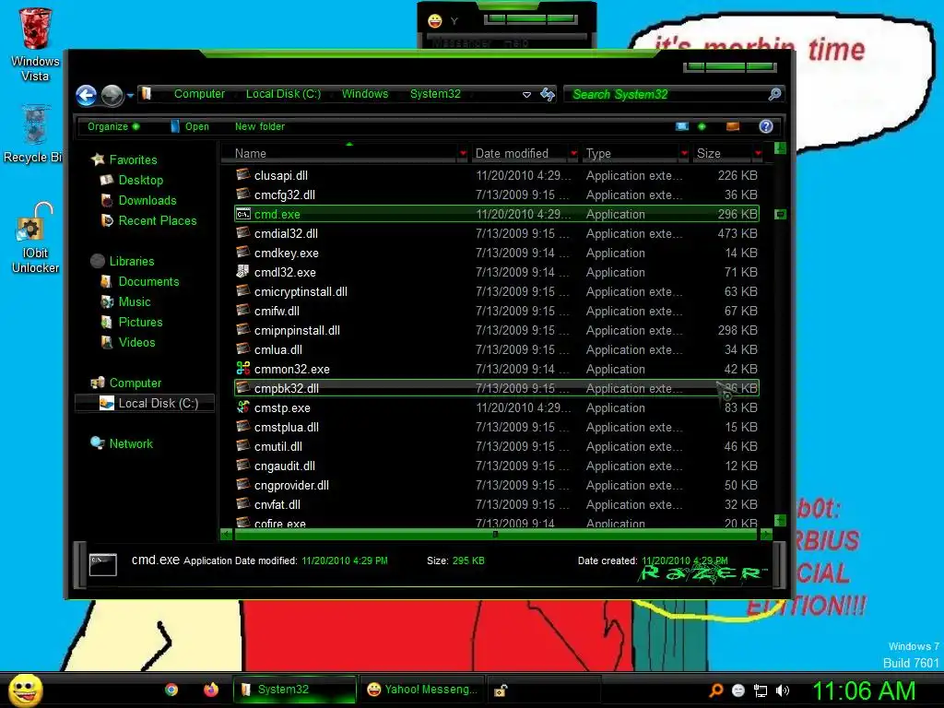Select the Recycle Bin desktop icon
944x708 pixels.
(34, 134)
